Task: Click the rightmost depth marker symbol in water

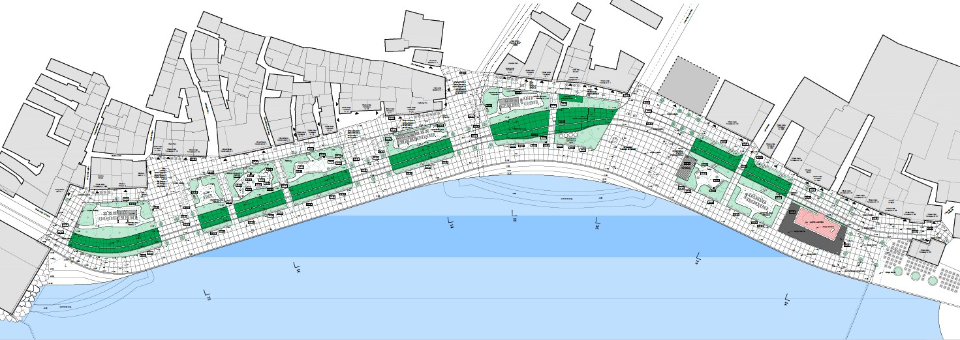Action: click(x=787, y=300)
